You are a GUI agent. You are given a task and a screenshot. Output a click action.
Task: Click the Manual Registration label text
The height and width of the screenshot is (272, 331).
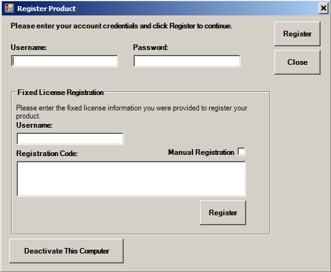click(x=201, y=152)
